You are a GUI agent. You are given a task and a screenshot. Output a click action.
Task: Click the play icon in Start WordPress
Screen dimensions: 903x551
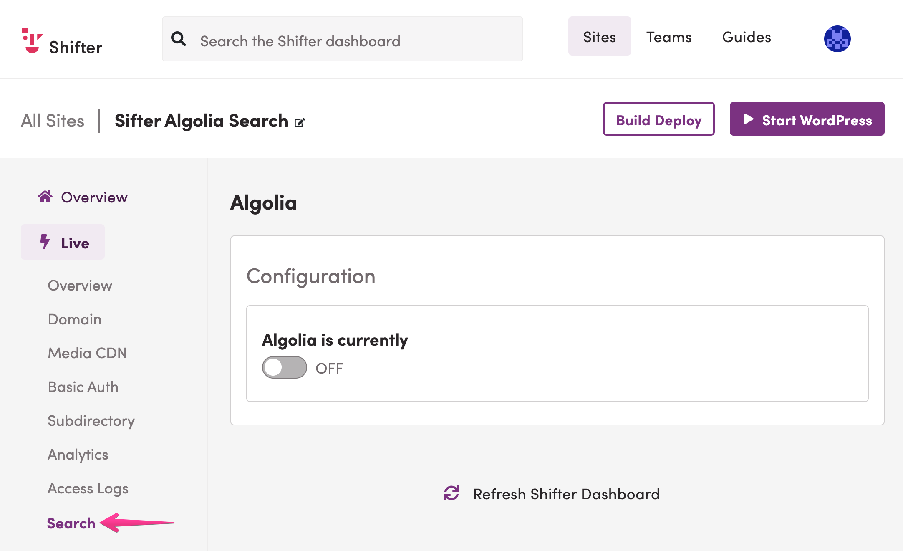[x=749, y=119]
